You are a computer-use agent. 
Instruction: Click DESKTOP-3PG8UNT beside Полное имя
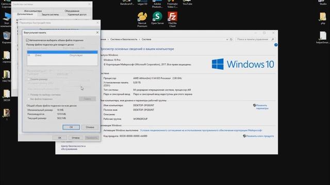(x=143, y=110)
